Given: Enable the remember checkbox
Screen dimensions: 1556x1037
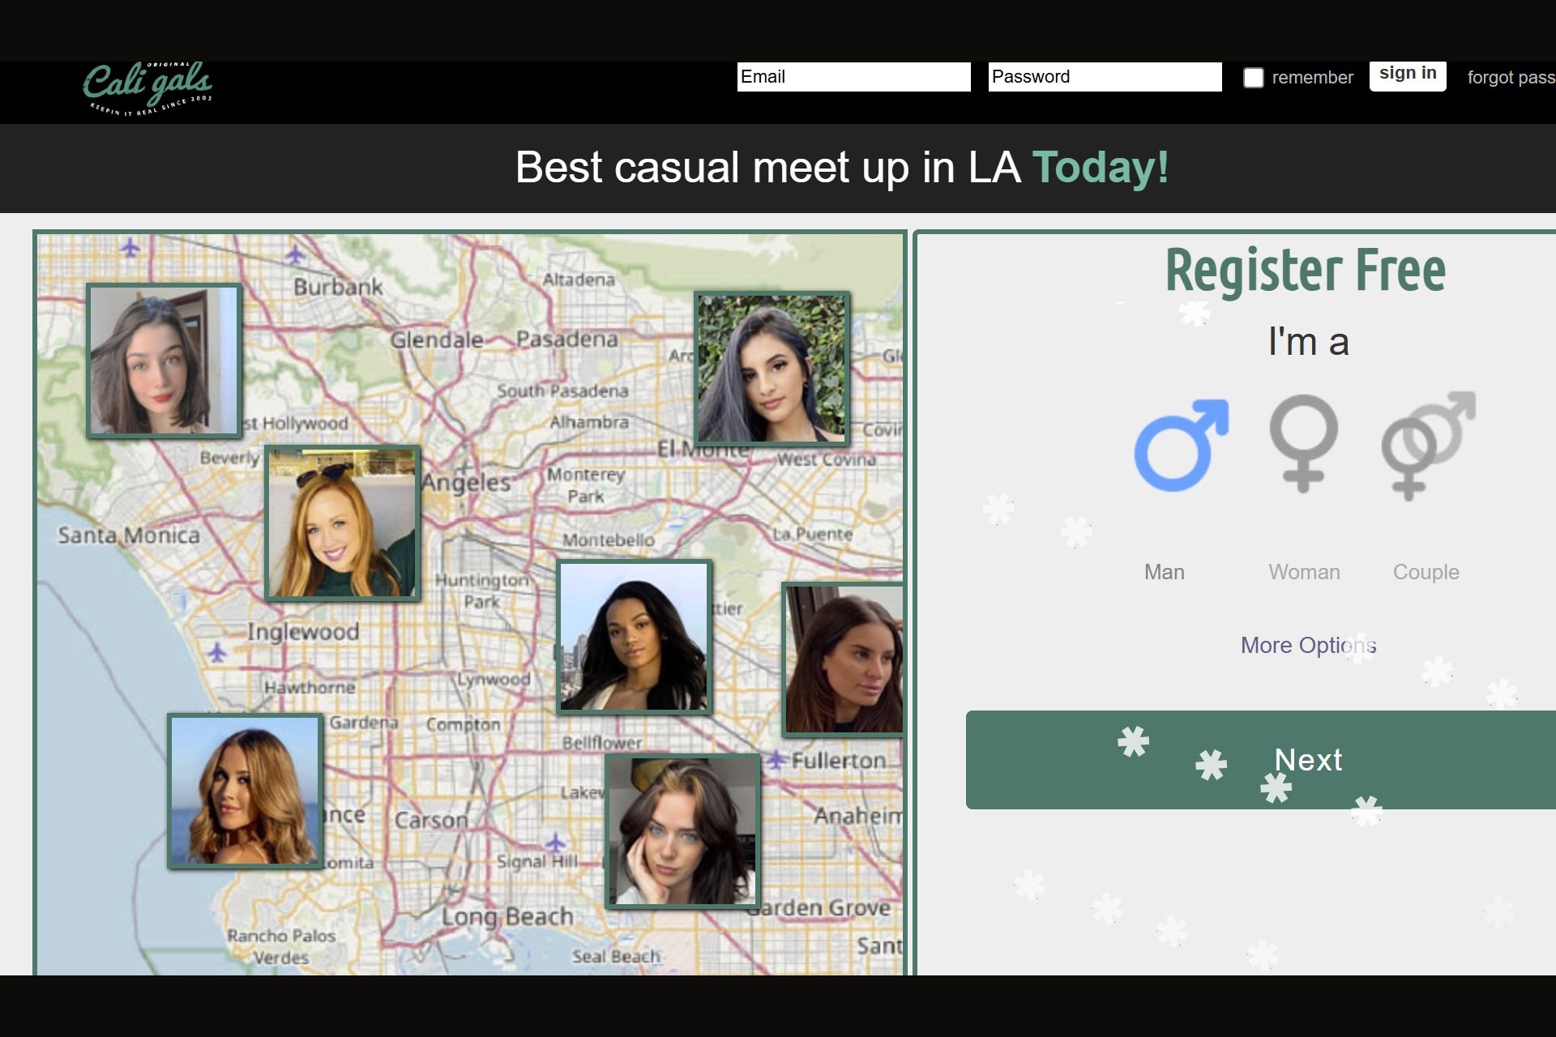Looking at the screenshot, I should pos(1255,77).
